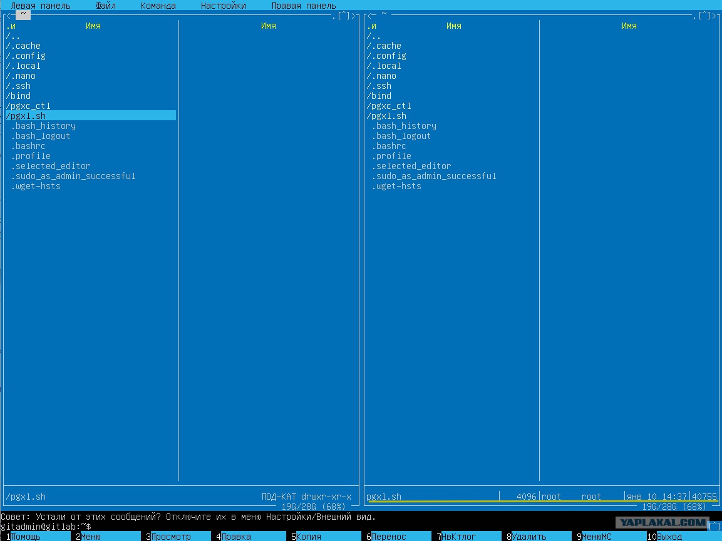Image resolution: width=722 pixels, height=541 pixels.
Task: Go forward in right panel directory history
Action: click(x=714, y=16)
